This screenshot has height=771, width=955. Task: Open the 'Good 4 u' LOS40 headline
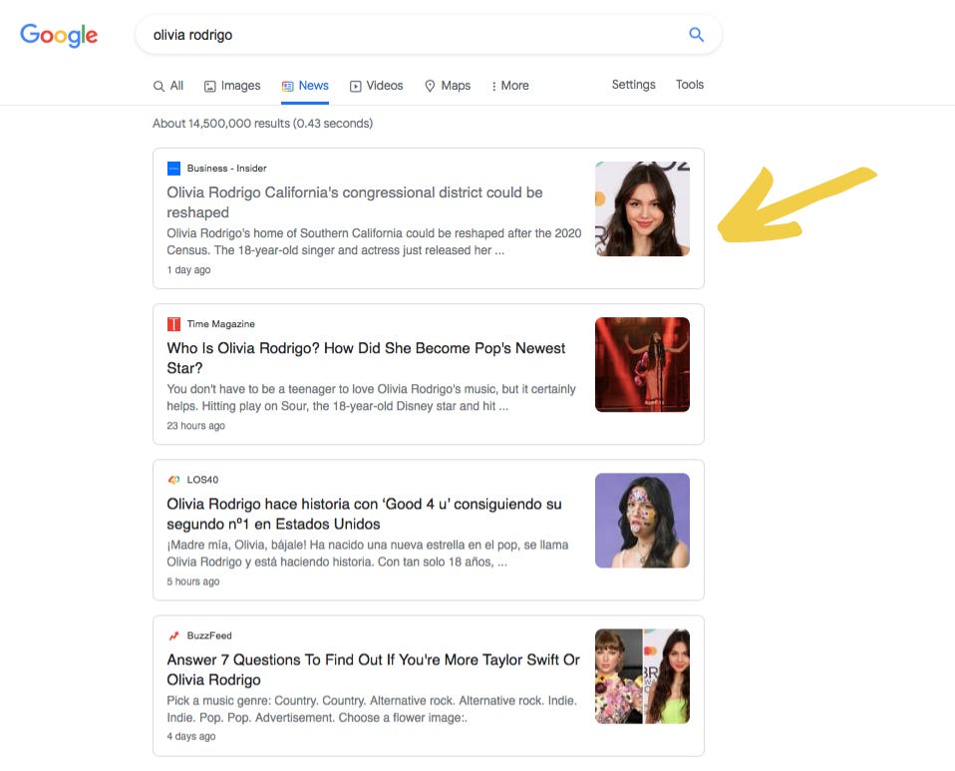(364, 514)
